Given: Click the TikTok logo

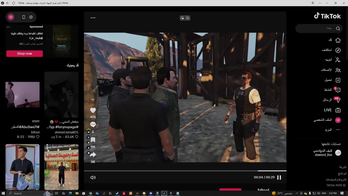Looking at the screenshot, I should pyautogui.click(x=327, y=16).
